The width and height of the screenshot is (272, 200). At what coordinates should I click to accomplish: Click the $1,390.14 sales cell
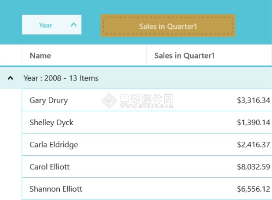tap(209, 122)
